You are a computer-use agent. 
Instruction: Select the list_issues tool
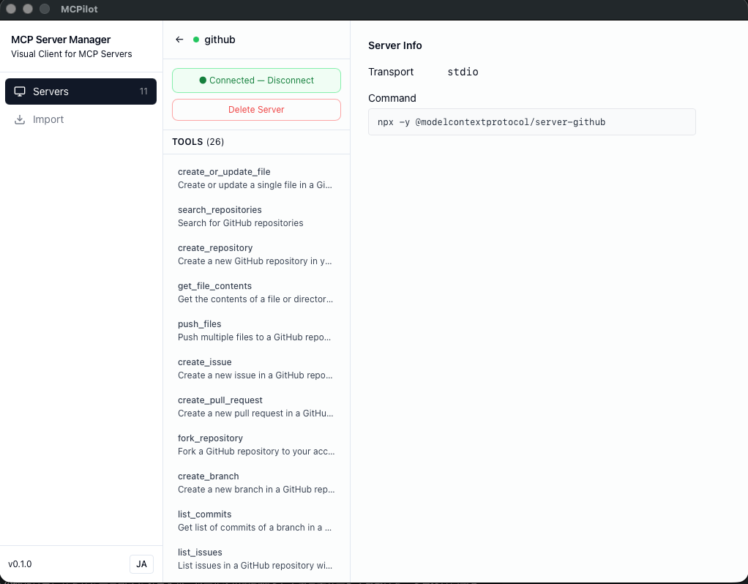(x=256, y=559)
